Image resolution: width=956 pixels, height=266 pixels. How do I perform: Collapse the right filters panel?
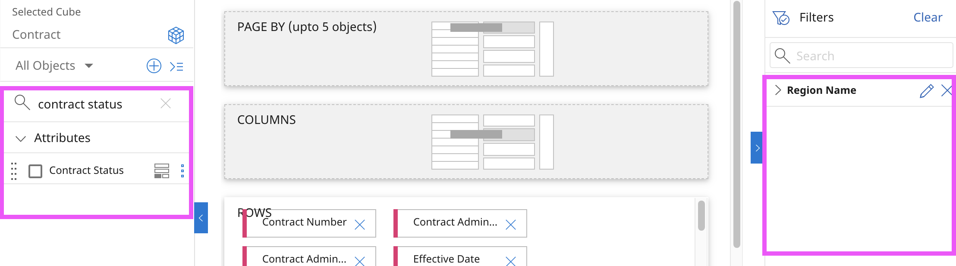(x=757, y=148)
